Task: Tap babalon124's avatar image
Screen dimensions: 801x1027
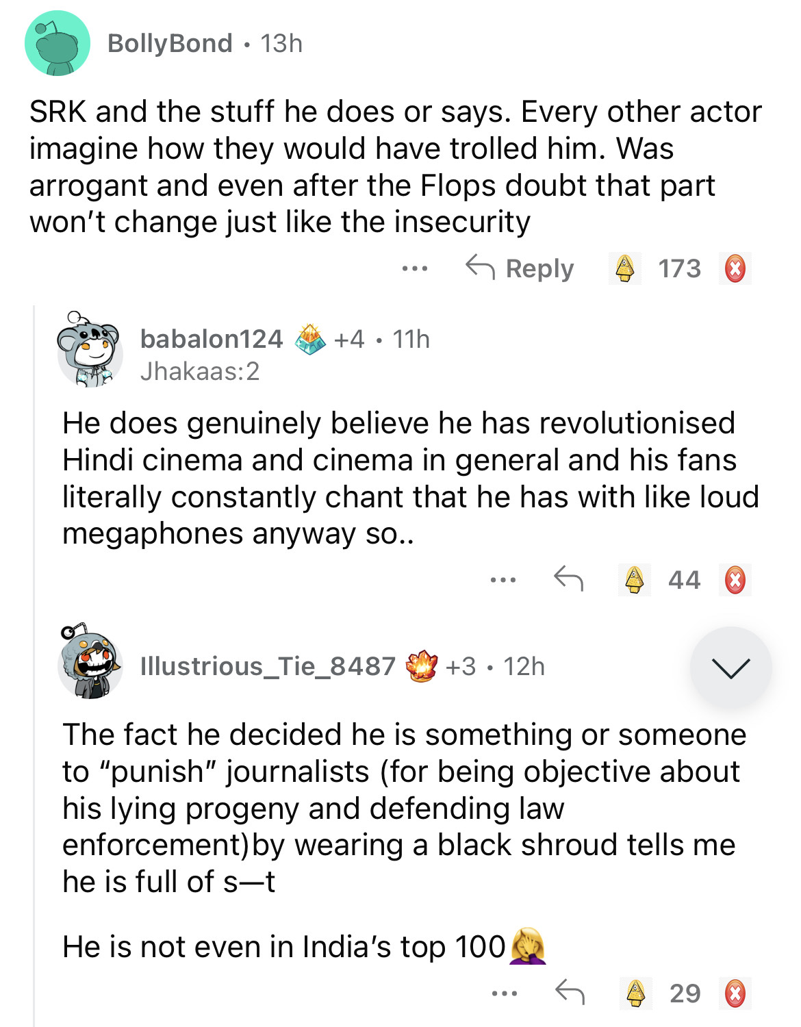Action: 90,350
